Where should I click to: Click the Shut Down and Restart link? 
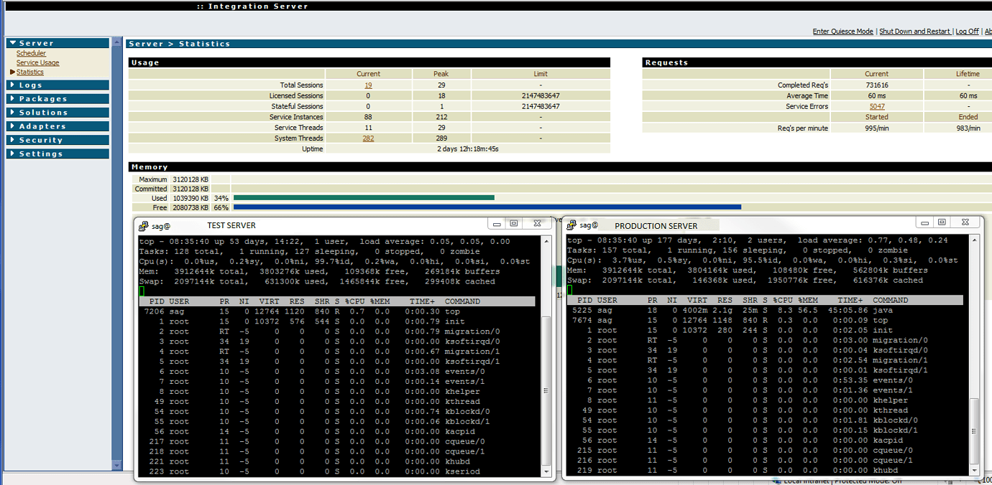coord(914,32)
